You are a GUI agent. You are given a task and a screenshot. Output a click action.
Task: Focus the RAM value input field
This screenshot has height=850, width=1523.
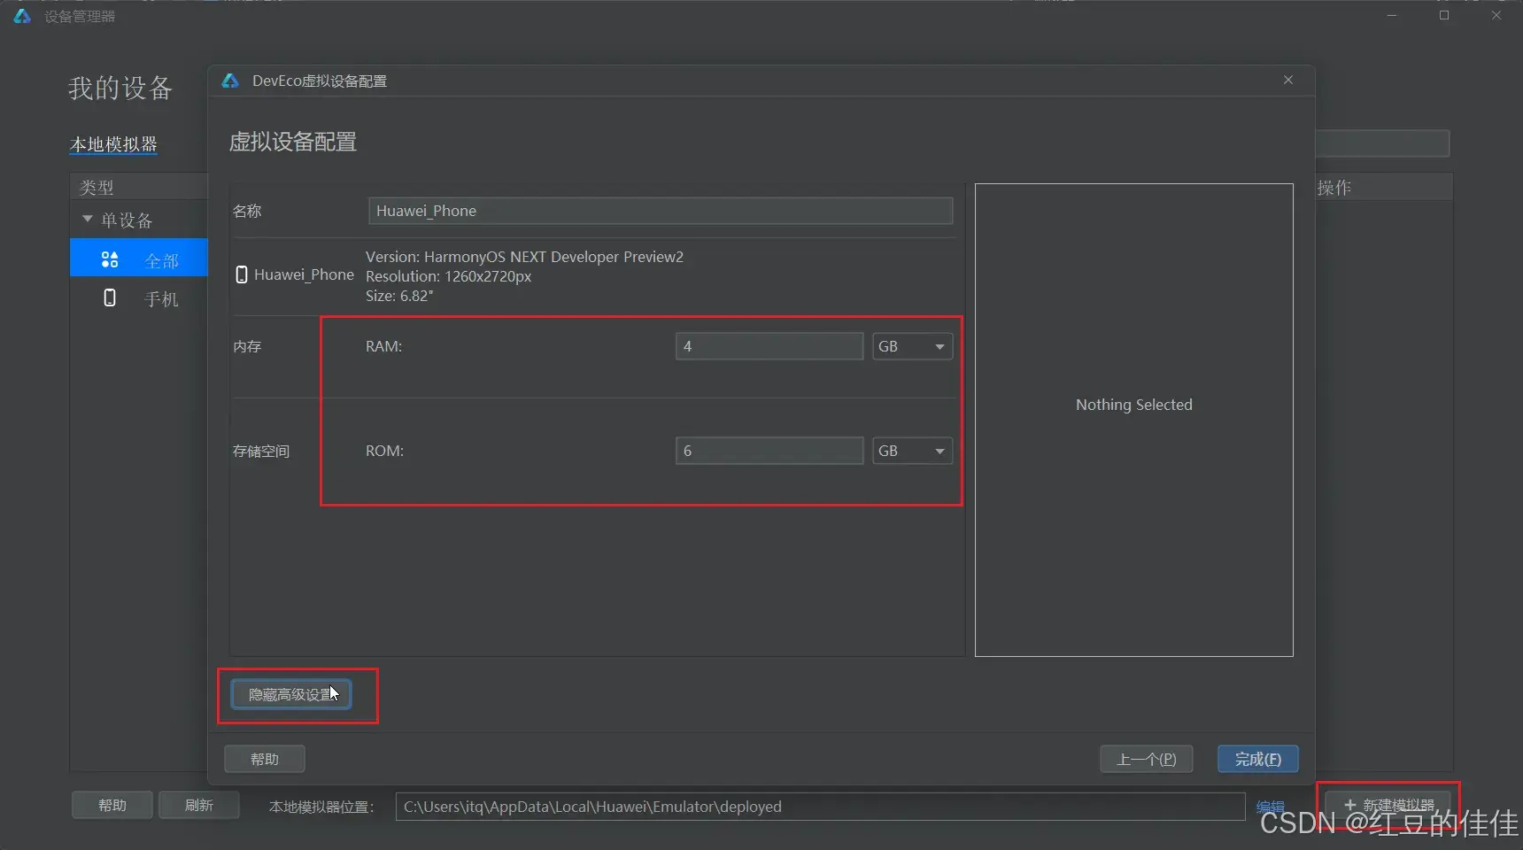point(769,346)
